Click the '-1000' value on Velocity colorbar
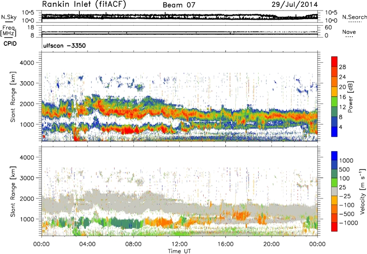The height and width of the screenshot is (254, 367). click(349, 223)
